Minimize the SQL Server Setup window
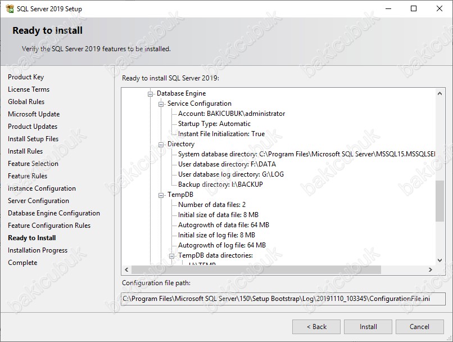 click(388, 8)
